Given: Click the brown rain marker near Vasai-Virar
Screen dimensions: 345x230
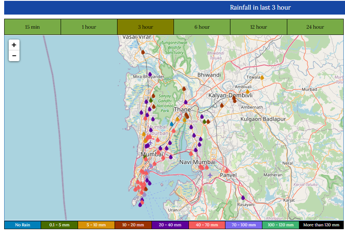Looking at the screenshot, I should [143, 52].
